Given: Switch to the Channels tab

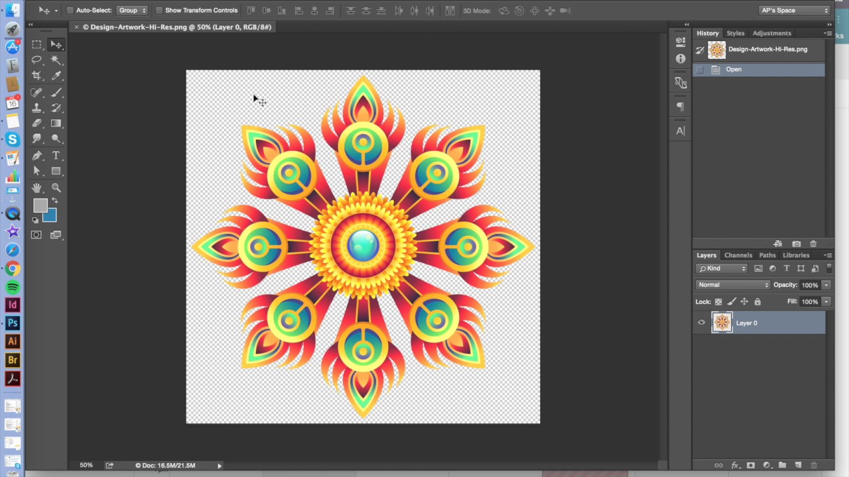Looking at the screenshot, I should (x=738, y=255).
